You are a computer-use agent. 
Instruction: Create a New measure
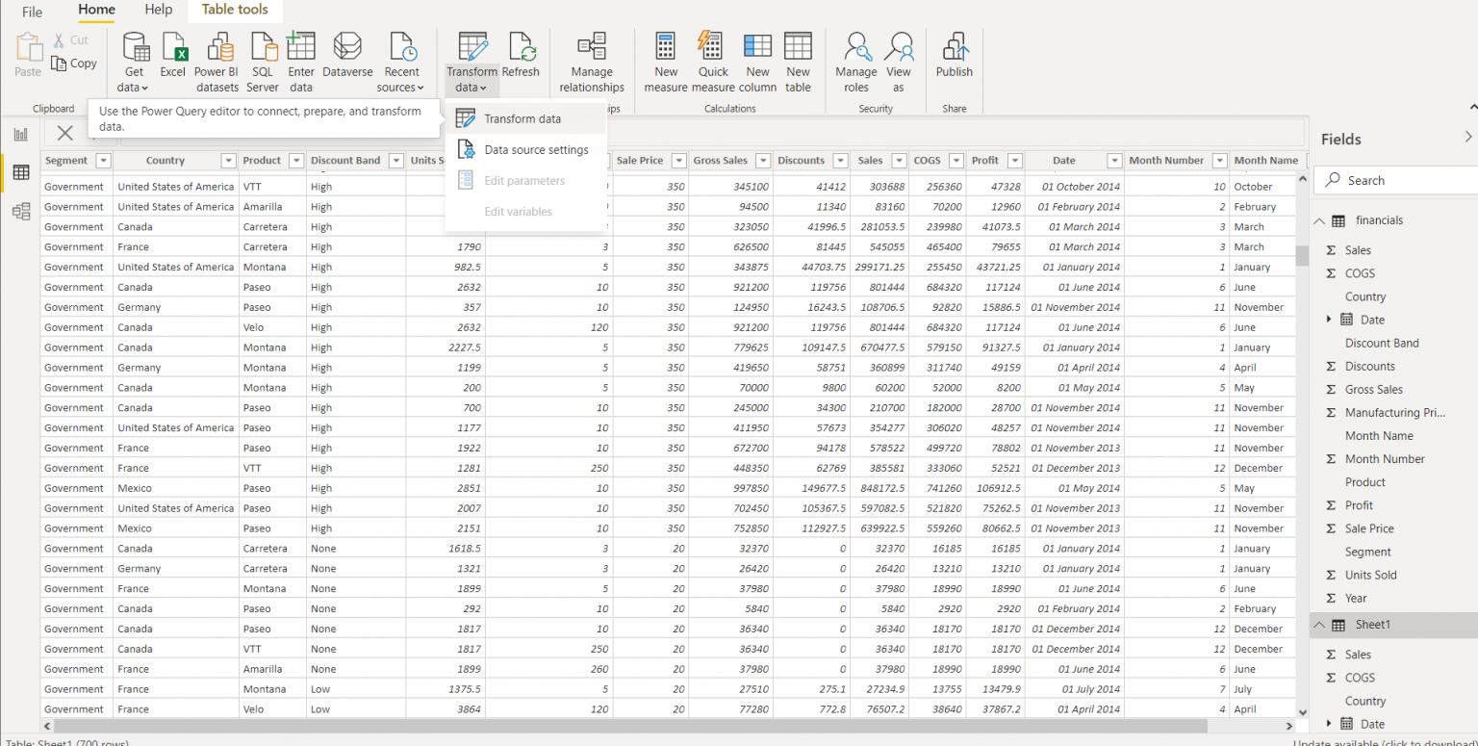point(666,58)
